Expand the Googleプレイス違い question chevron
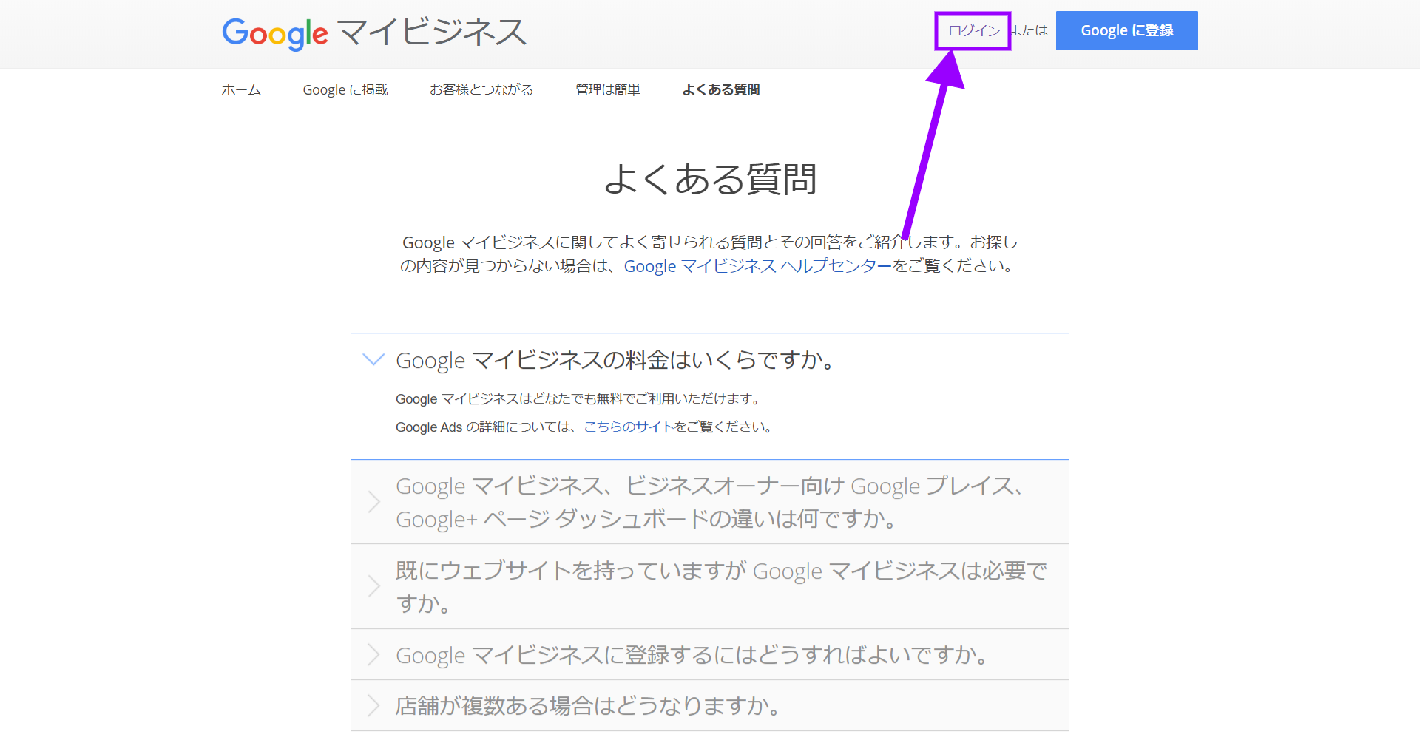Image resolution: width=1420 pixels, height=740 pixels. point(373,503)
